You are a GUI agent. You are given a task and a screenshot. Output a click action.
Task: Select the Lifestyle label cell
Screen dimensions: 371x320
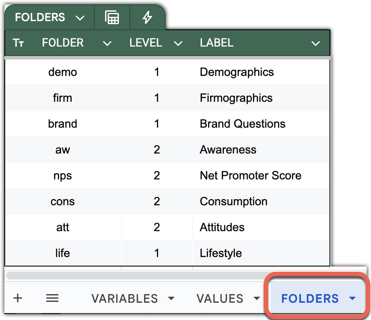point(221,253)
